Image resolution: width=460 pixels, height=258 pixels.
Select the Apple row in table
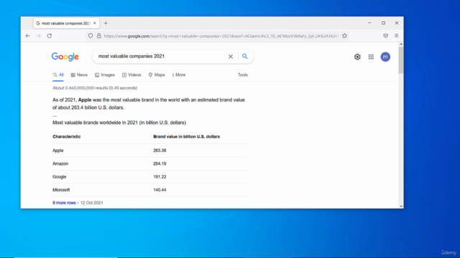(150, 150)
